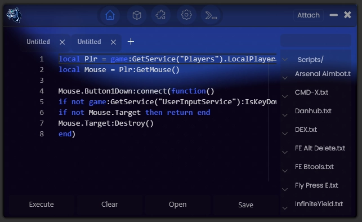Click the Save button
The width and height of the screenshot is (362, 222).
245,205
